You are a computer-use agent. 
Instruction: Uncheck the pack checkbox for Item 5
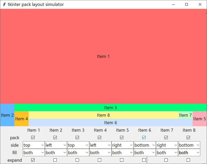tap(122, 138)
